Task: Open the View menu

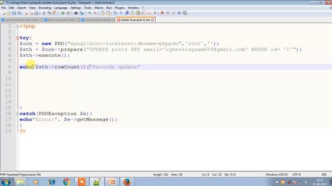Action: 32,8
